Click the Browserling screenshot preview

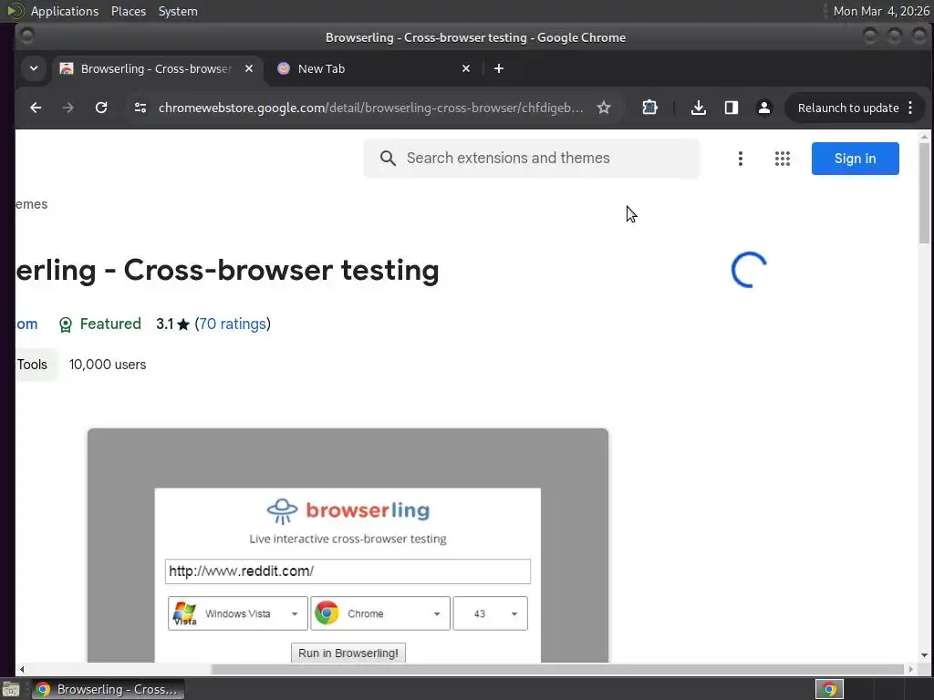(348, 545)
